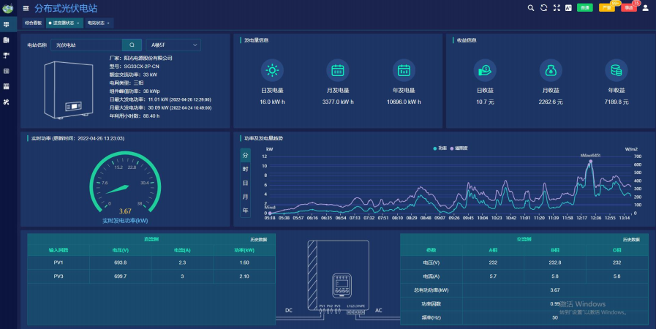
Task: Switch to the 综合看板 tab
Action: (33, 23)
